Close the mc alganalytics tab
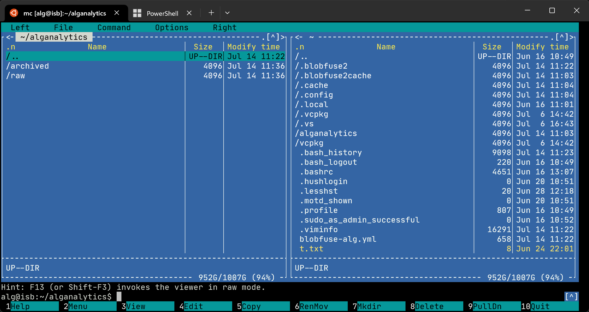 pyautogui.click(x=117, y=13)
